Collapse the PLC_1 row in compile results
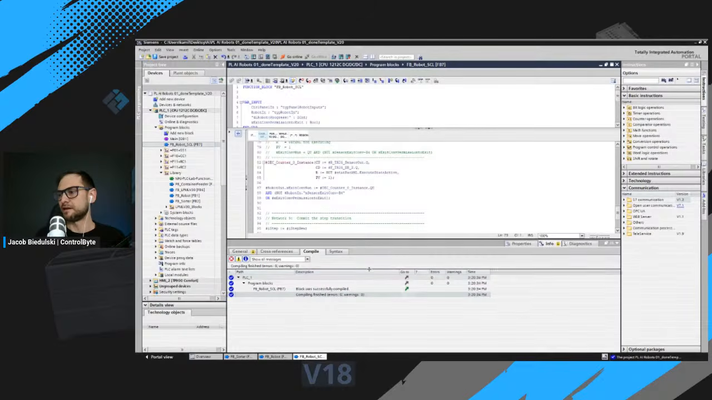Viewport: 712px width, 400px height. [x=238, y=277]
